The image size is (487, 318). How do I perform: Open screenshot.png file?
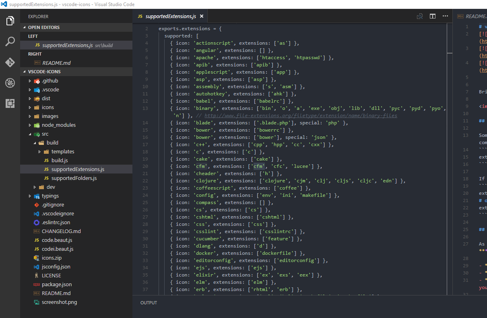pyautogui.click(x=76, y=302)
